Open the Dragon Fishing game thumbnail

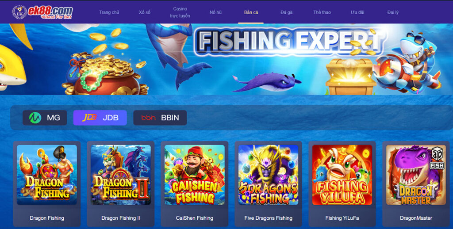coord(47,175)
